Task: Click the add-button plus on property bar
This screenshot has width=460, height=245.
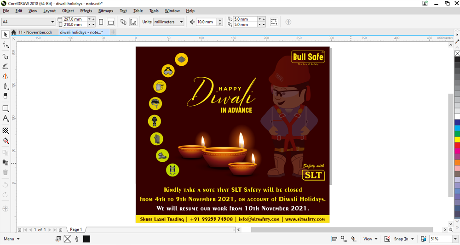Action: pyautogui.click(x=288, y=22)
